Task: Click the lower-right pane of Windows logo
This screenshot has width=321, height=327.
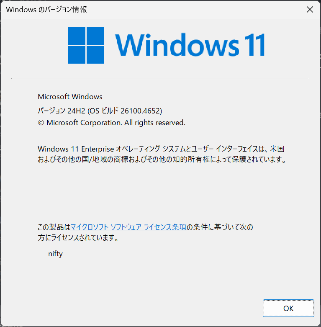Action: pos(95,54)
